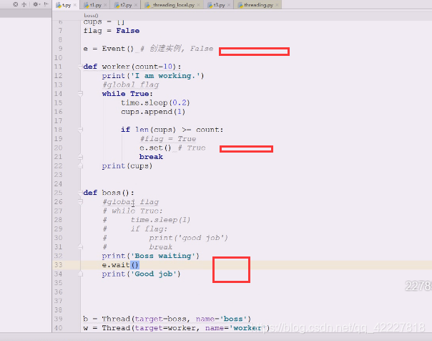Close the threading.py tab
Image resolution: width=432 pixels, height=341 pixels.
pos(277,5)
